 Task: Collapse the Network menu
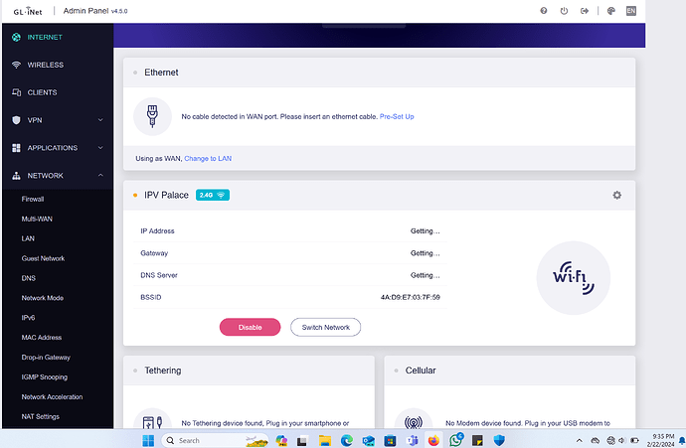tap(56, 176)
